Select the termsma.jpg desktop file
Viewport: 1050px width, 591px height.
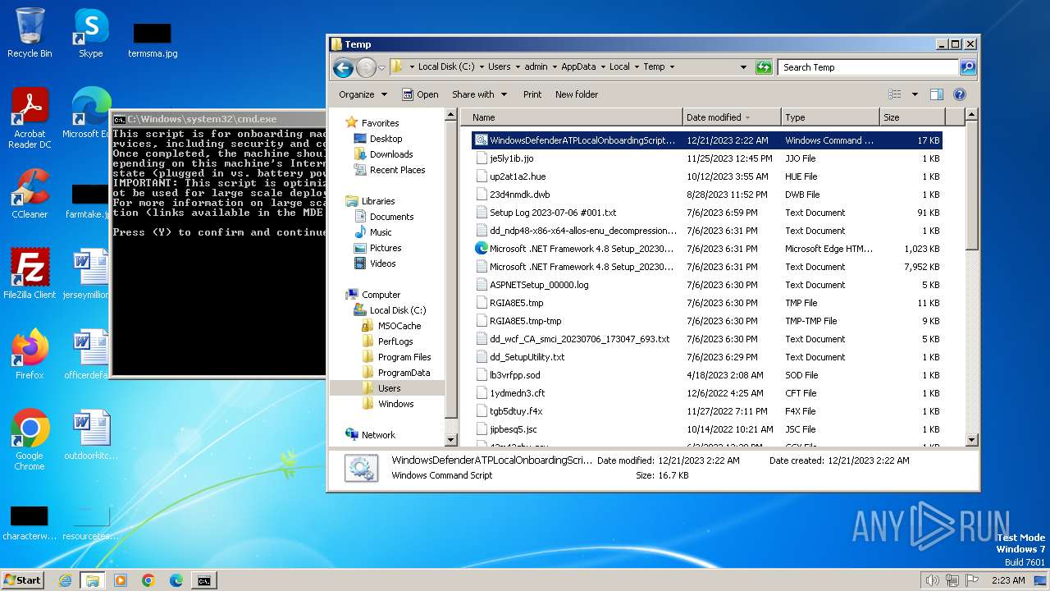(x=153, y=41)
